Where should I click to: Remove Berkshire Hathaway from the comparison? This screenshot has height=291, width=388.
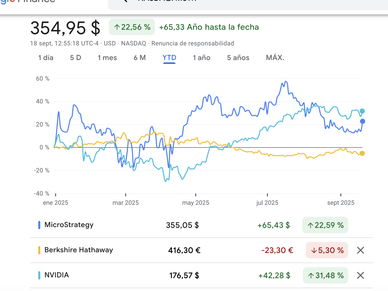click(x=360, y=250)
